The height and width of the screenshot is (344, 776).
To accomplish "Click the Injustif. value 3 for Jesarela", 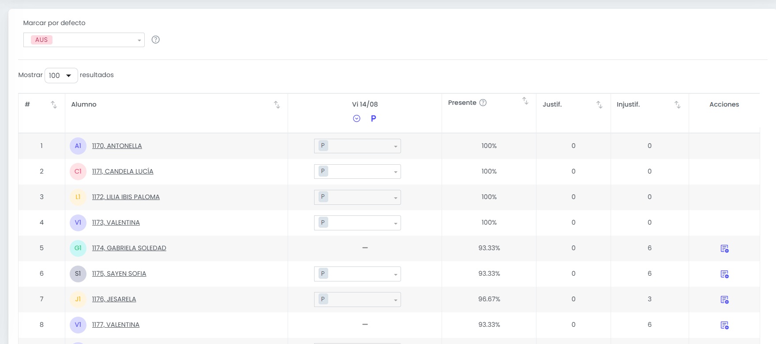I will [x=649, y=299].
